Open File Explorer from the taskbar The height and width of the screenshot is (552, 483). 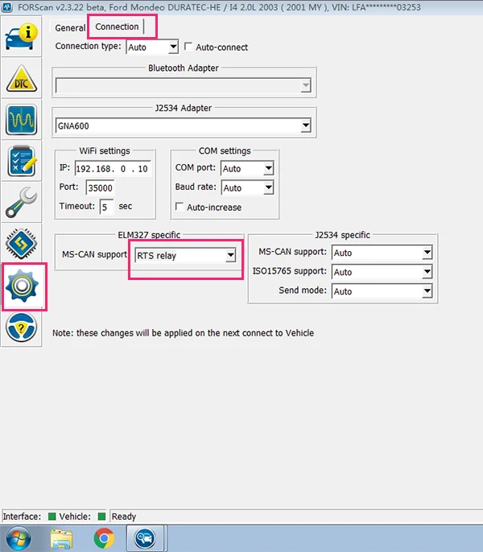(61, 538)
